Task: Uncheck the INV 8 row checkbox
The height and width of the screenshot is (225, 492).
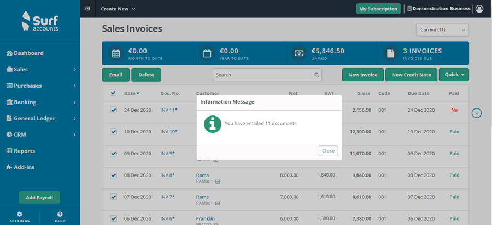Action: tap(114, 175)
